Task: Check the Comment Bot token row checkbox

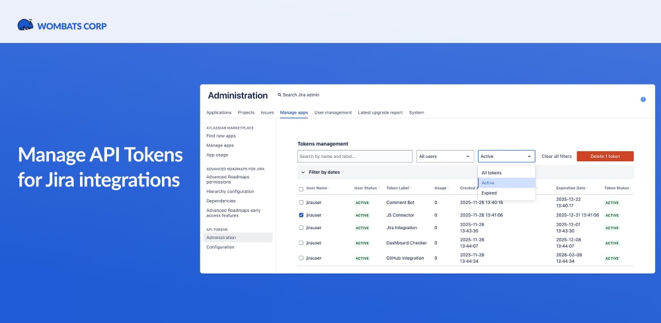Action: click(x=301, y=203)
